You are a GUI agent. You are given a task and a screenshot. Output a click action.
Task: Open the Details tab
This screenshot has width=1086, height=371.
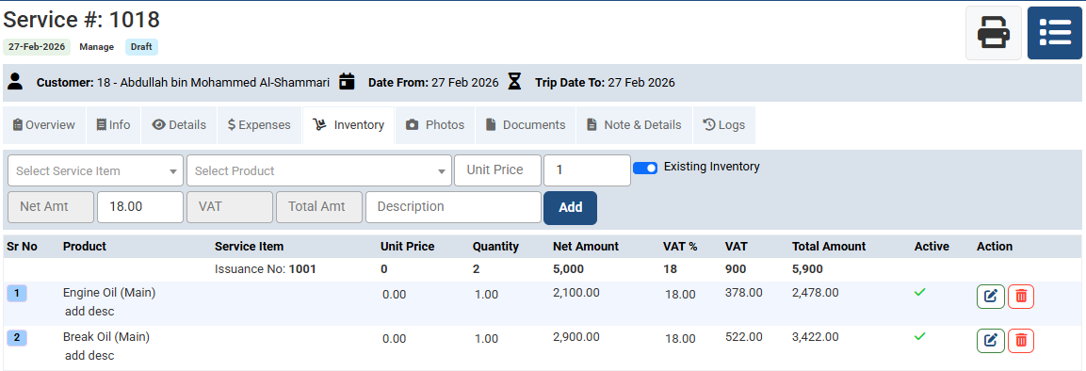(179, 125)
